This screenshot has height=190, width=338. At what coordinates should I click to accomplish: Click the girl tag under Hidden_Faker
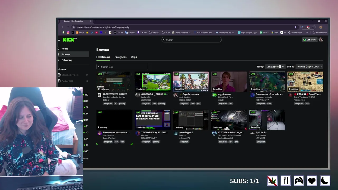(x=198, y=103)
